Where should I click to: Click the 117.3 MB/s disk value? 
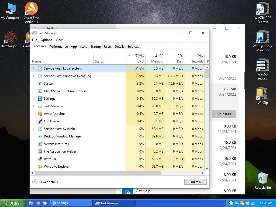(x=175, y=76)
